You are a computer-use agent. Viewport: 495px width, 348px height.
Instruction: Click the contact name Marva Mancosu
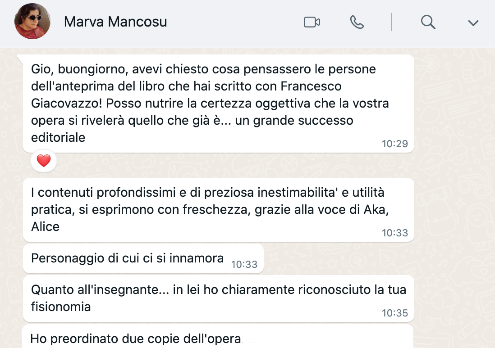point(115,22)
